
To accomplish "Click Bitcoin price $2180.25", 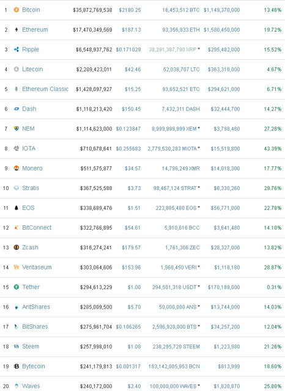I will click(130, 10).
